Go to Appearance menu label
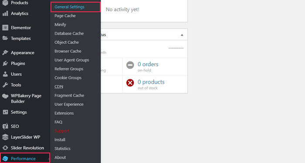 [23, 53]
